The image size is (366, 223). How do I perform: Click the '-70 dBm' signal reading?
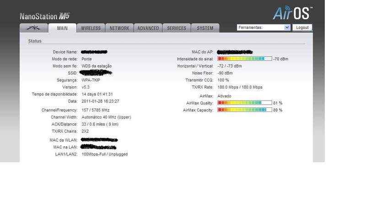click(281, 59)
